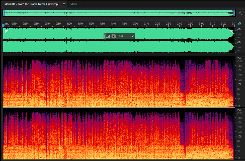Click 2:00 on the timeline ruler

coord(135,24)
